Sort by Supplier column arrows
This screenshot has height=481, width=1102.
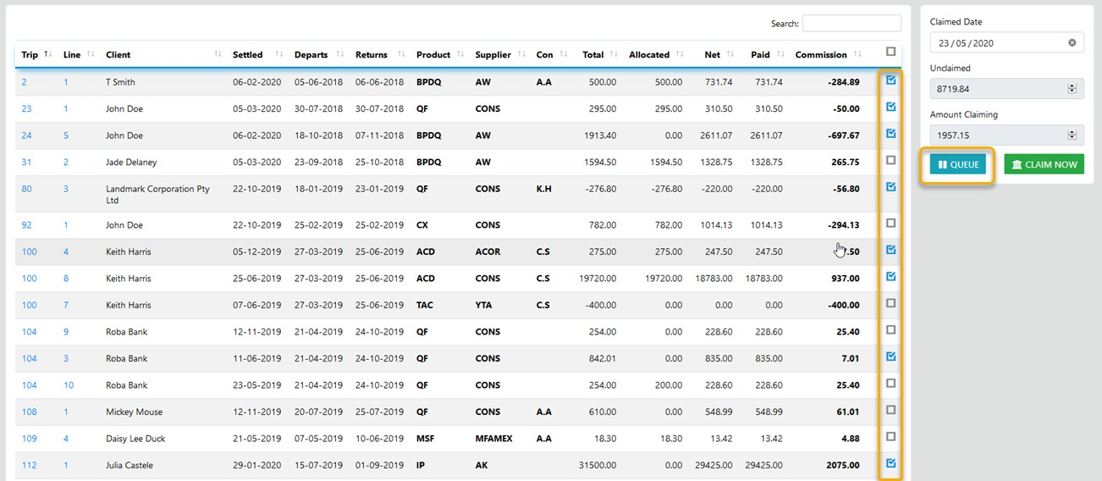(521, 55)
